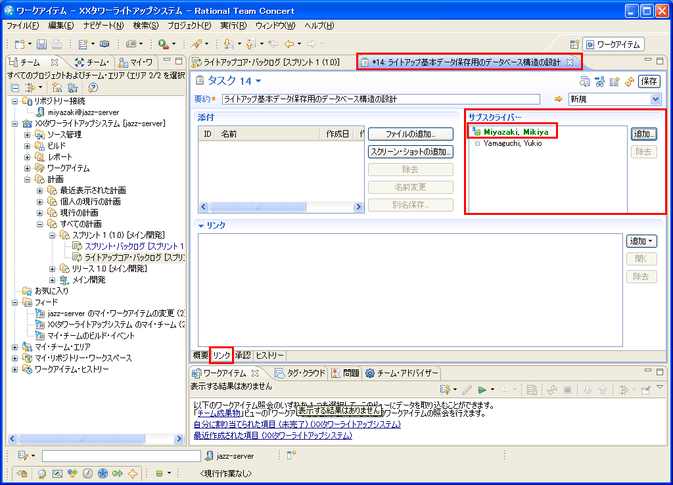Click the find duplicates icon in task header
Viewport: 673px width, 485px height.
pos(584,81)
